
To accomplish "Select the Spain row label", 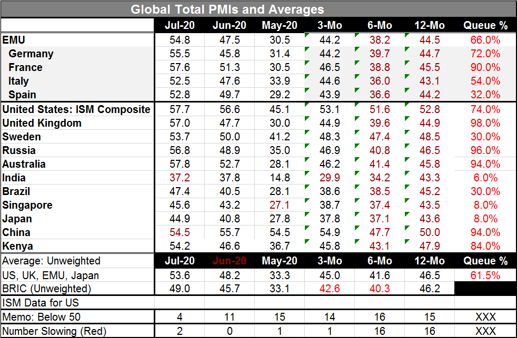I will (22, 95).
